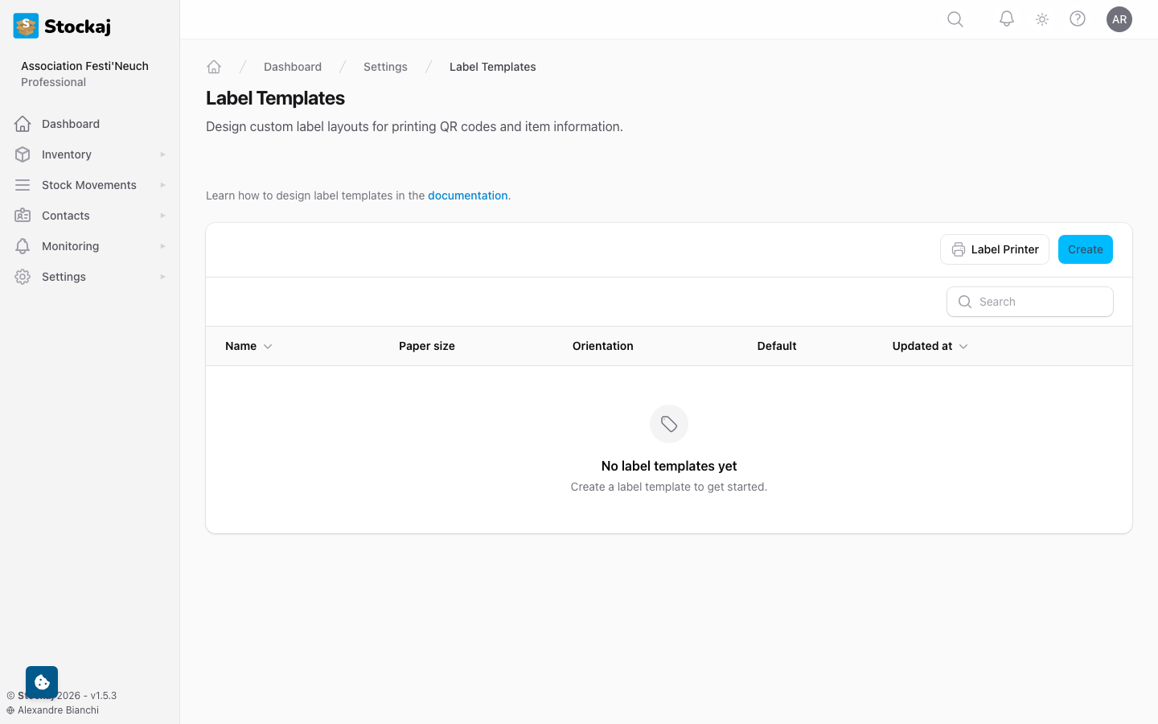This screenshot has width=1158, height=724.
Task: Open cookie preferences button
Action: (42, 682)
